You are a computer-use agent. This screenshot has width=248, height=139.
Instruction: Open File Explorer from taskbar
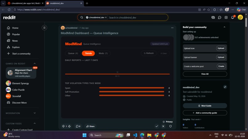point(149,135)
